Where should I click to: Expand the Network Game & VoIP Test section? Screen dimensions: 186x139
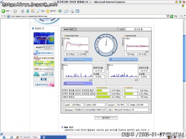(x=124, y=60)
